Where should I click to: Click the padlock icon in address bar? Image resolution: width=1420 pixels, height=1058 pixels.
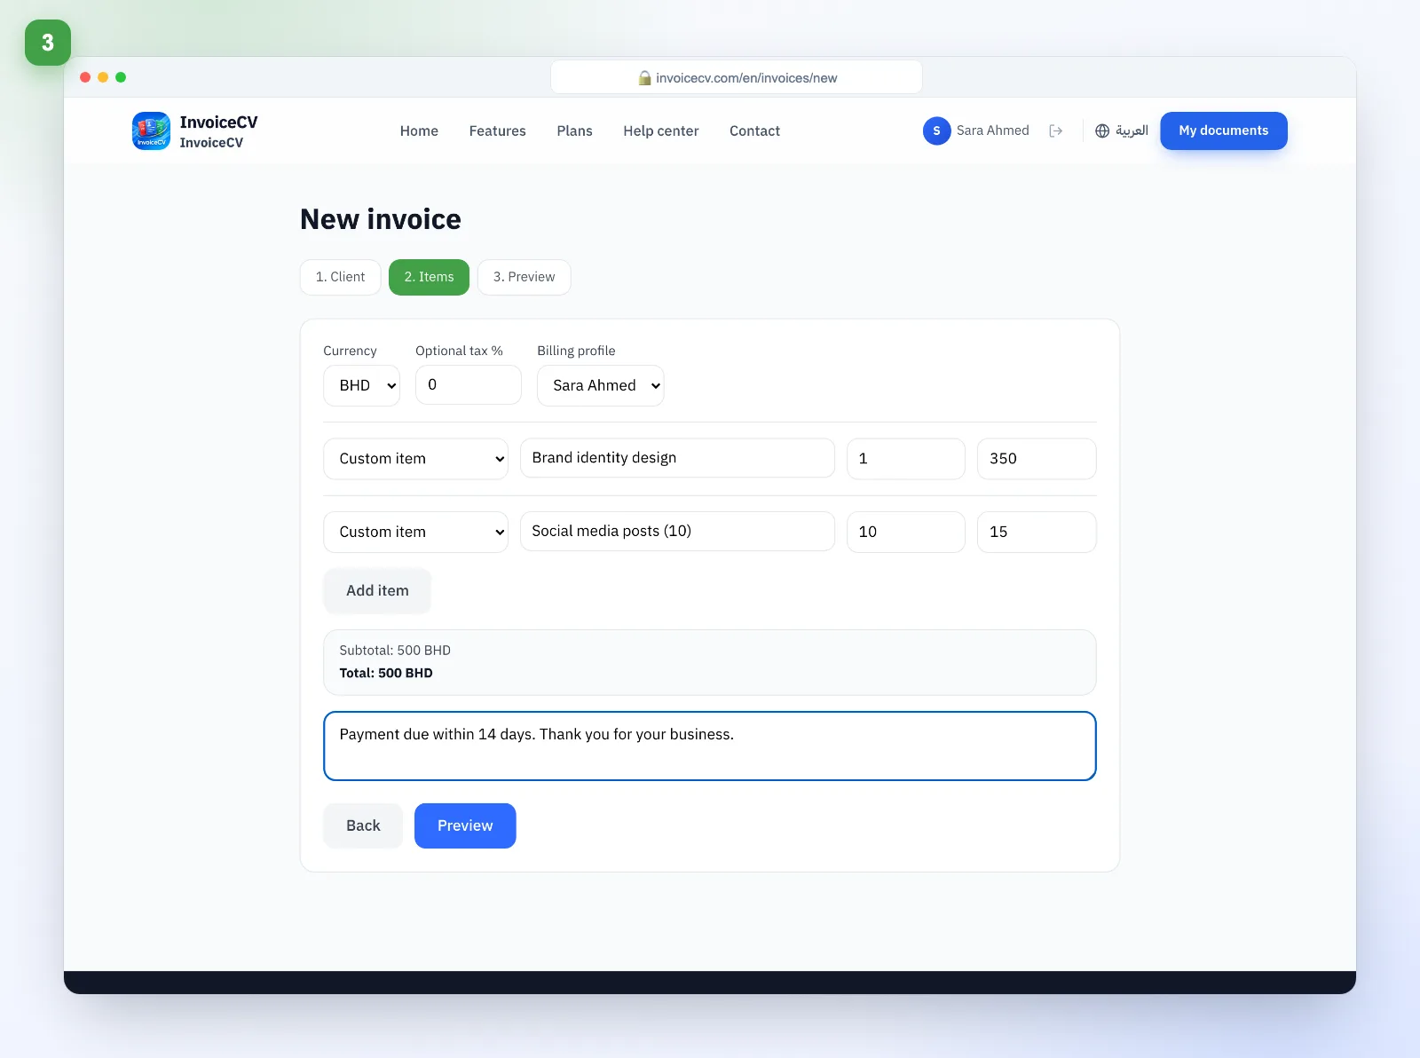click(x=645, y=78)
